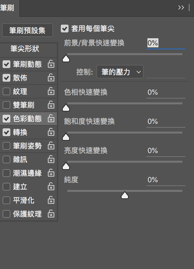
Task: Toggle lock icon next to 散佈
Action: coord(51,77)
